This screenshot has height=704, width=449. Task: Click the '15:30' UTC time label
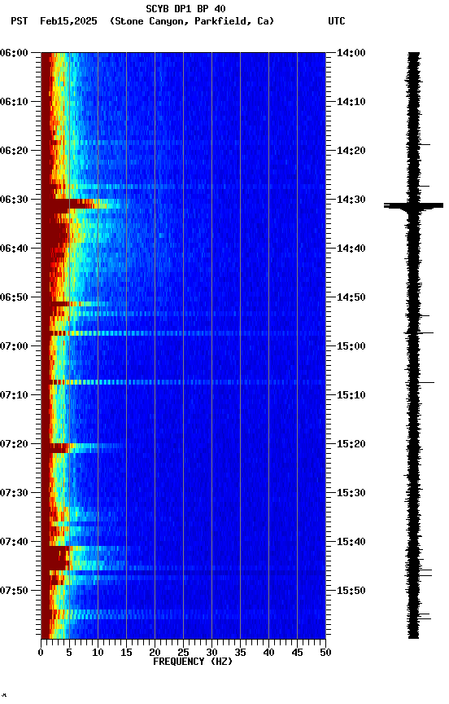click(x=351, y=493)
